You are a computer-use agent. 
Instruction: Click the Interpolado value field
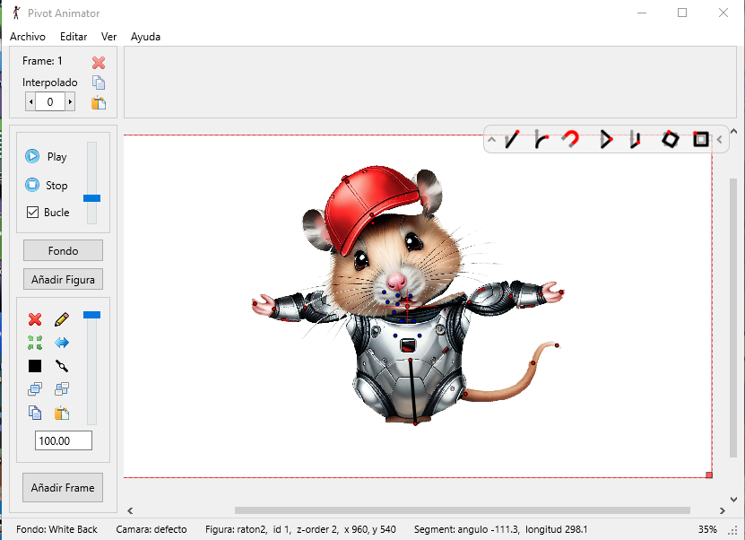50,101
